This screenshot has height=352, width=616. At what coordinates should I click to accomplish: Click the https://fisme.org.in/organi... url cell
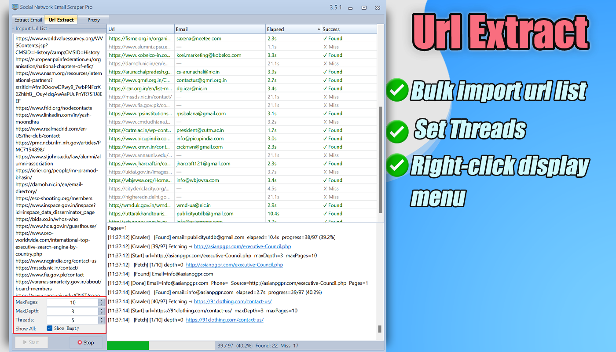(x=140, y=38)
